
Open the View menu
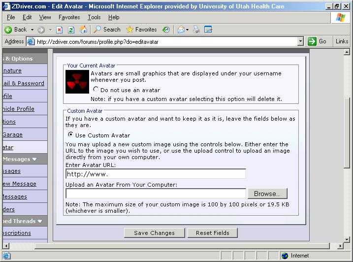tap(45, 17)
